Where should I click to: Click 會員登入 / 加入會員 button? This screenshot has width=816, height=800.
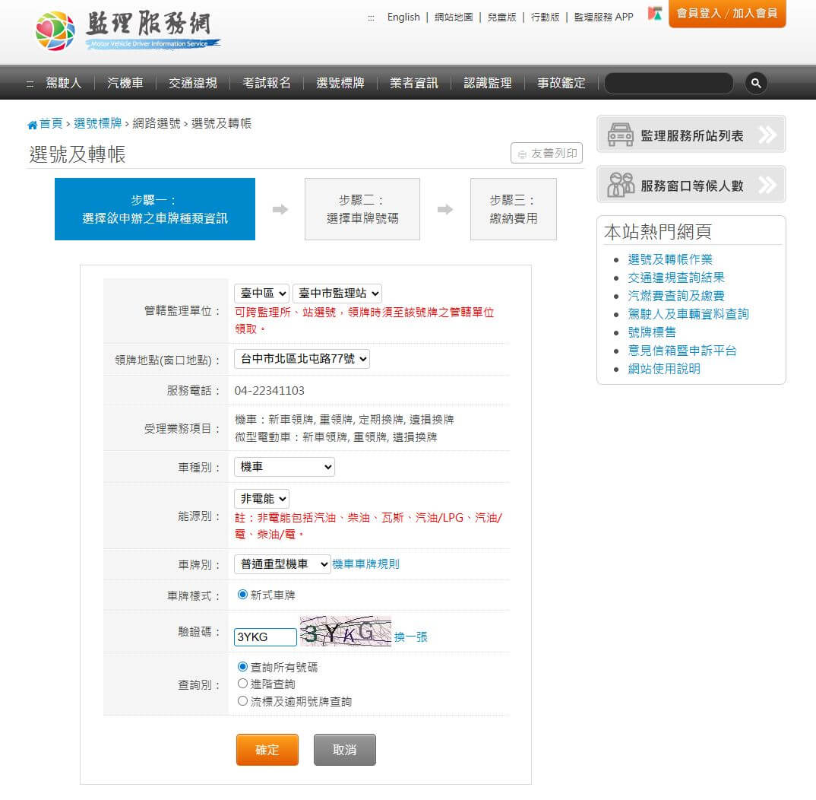(726, 14)
